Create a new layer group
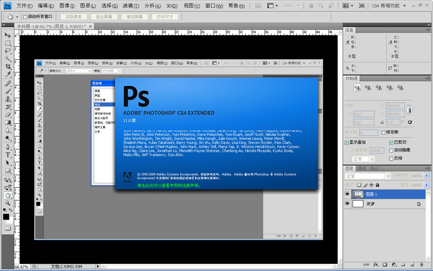The image size is (433, 271). click(x=403, y=265)
